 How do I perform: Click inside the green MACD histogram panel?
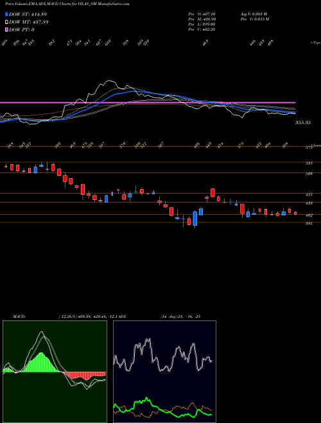(x=55, y=372)
